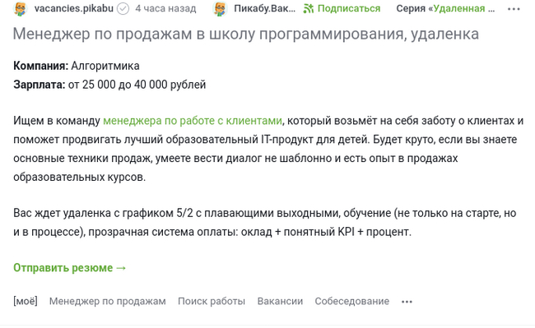The image size is (535, 328).
Task: Select the 'Менеджер по продажам' tag
Action: [108, 301]
